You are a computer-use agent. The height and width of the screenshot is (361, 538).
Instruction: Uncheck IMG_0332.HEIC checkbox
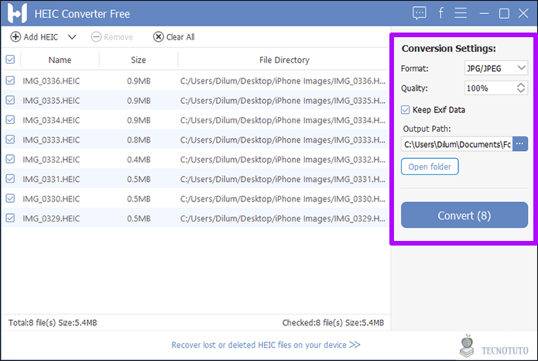tap(10, 159)
